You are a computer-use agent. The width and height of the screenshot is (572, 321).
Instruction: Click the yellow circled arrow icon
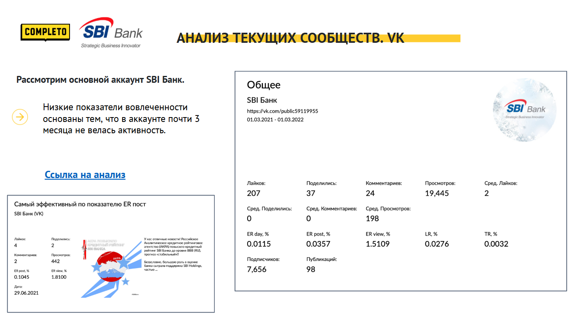[x=20, y=117]
